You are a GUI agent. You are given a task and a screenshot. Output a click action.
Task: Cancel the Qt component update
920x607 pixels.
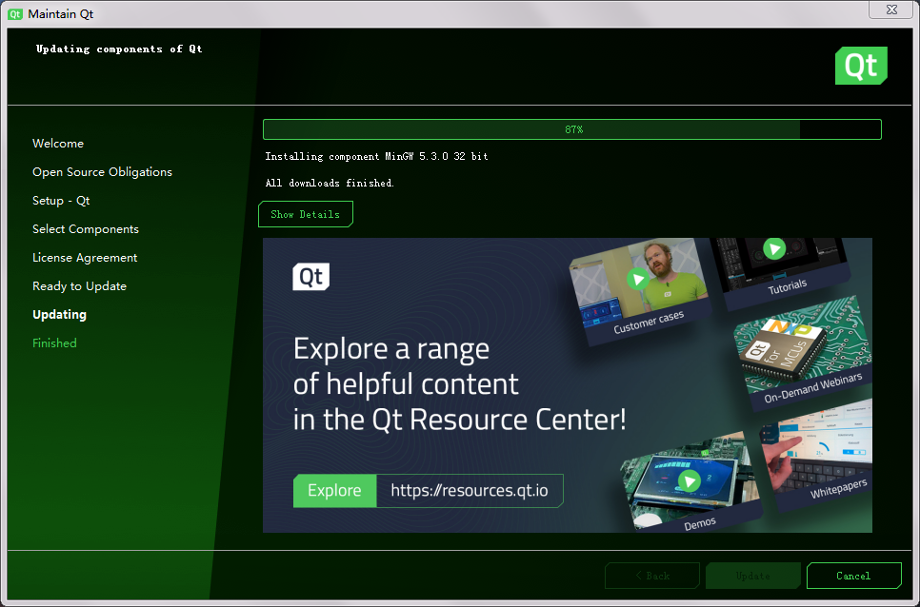pyautogui.click(x=853, y=576)
